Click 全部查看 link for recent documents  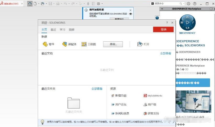[166, 53]
